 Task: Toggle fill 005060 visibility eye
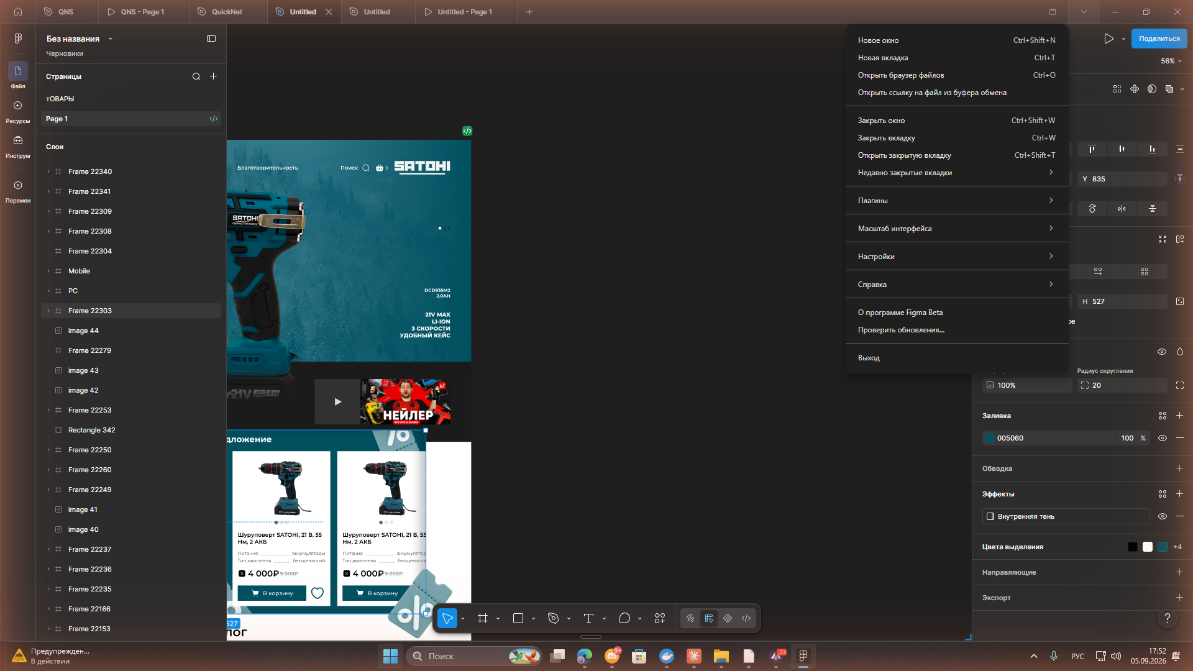pyautogui.click(x=1162, y=438)
